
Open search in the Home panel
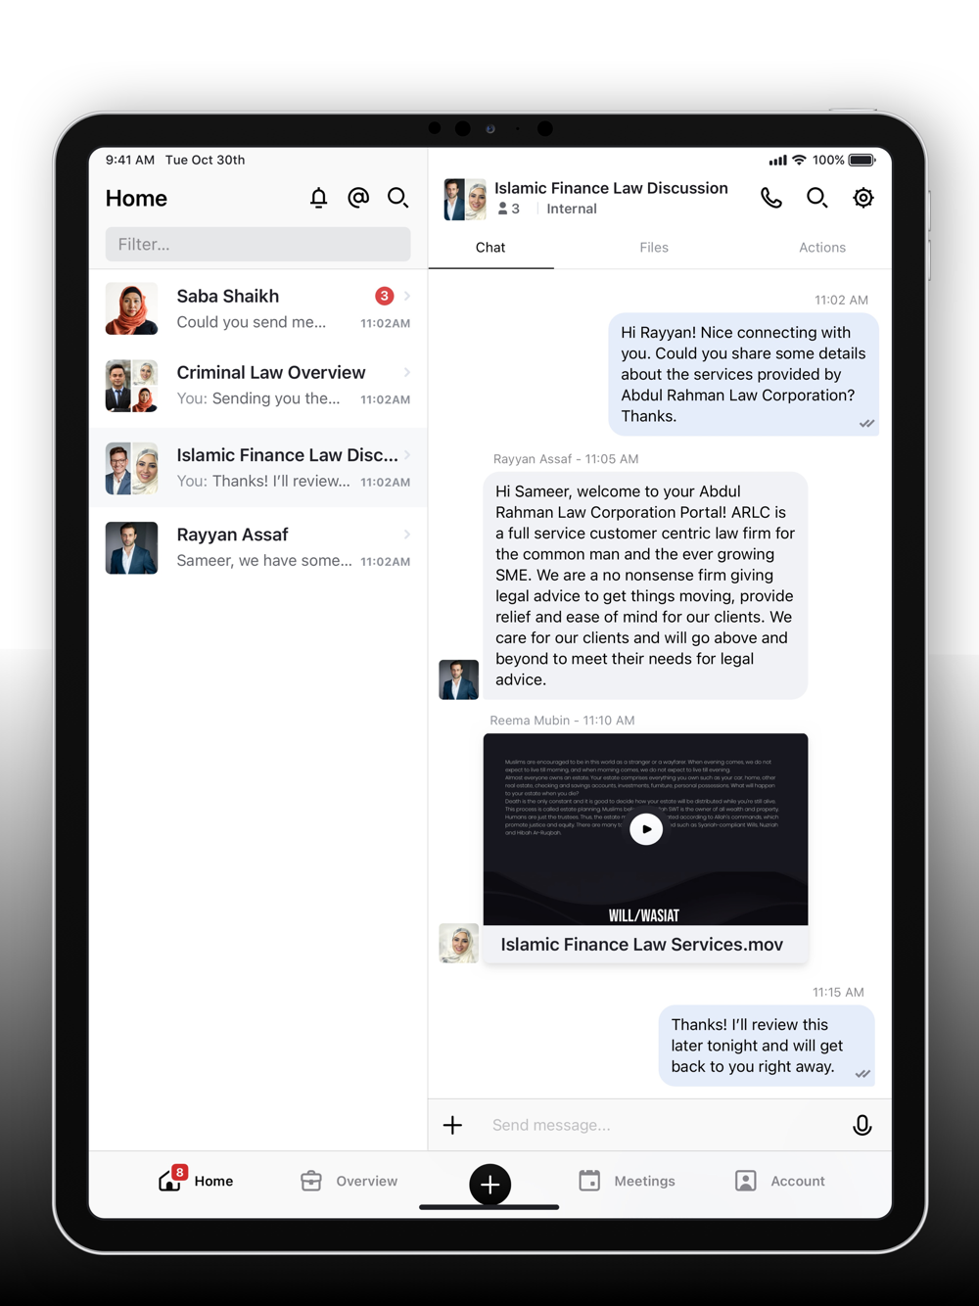click(397, 198)
